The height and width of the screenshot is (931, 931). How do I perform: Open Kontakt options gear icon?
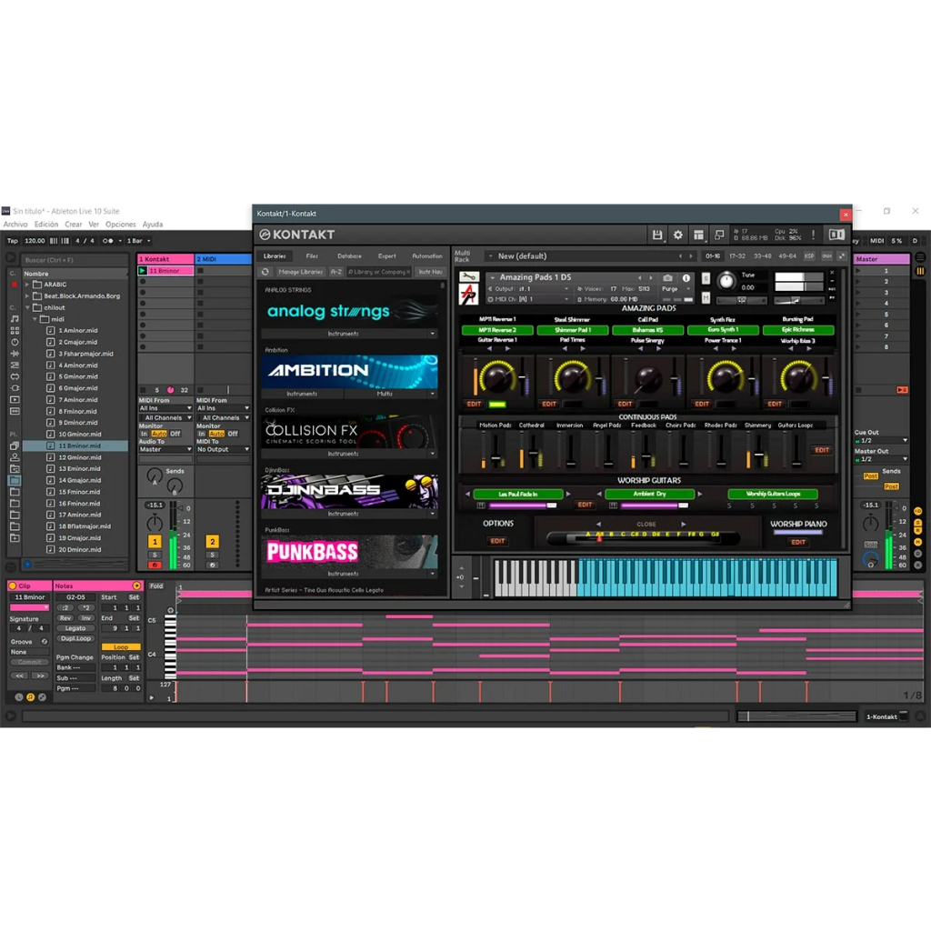tap(677, 235)
